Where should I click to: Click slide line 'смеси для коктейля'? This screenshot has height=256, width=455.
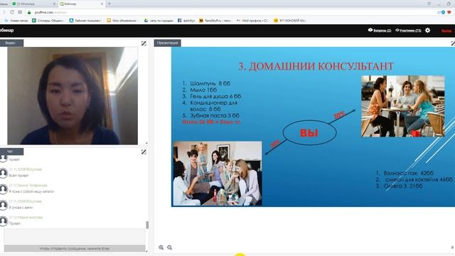pyautogui.click(x=414, y=179)
